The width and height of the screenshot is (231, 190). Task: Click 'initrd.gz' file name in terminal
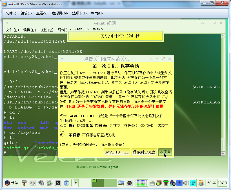[x=16, y=148]
